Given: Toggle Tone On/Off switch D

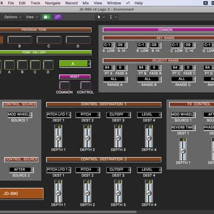Looking at the screenshot, I should (48, 65).
